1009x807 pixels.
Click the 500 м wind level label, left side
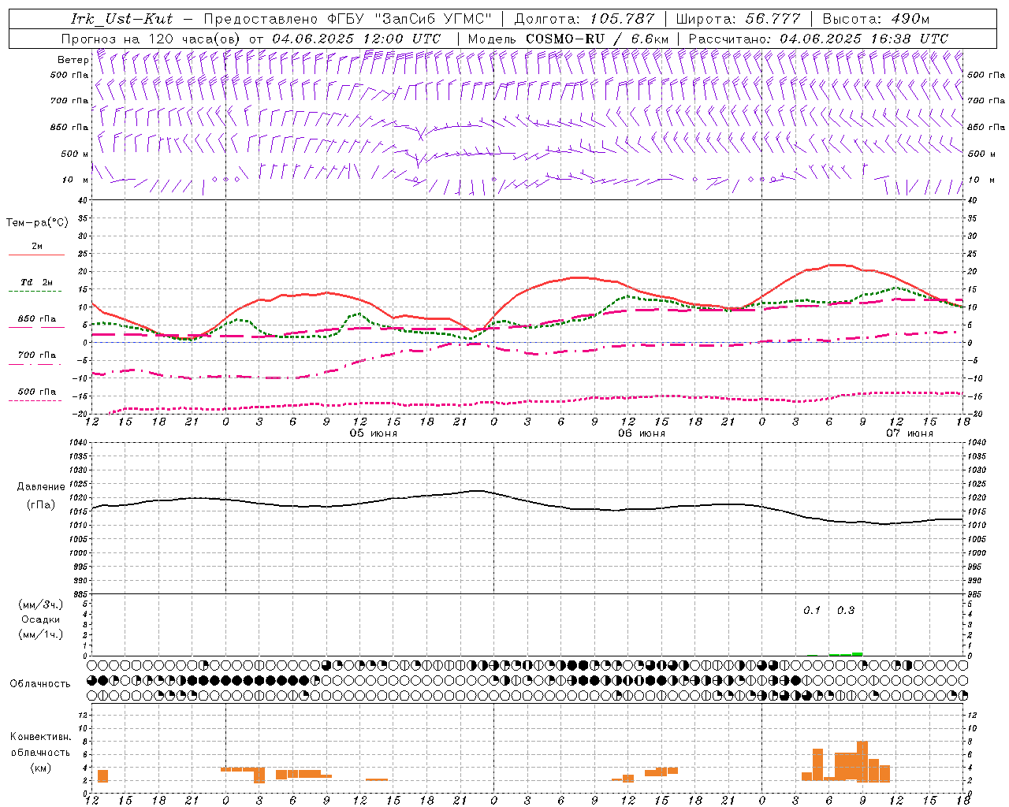pos(75,154)
